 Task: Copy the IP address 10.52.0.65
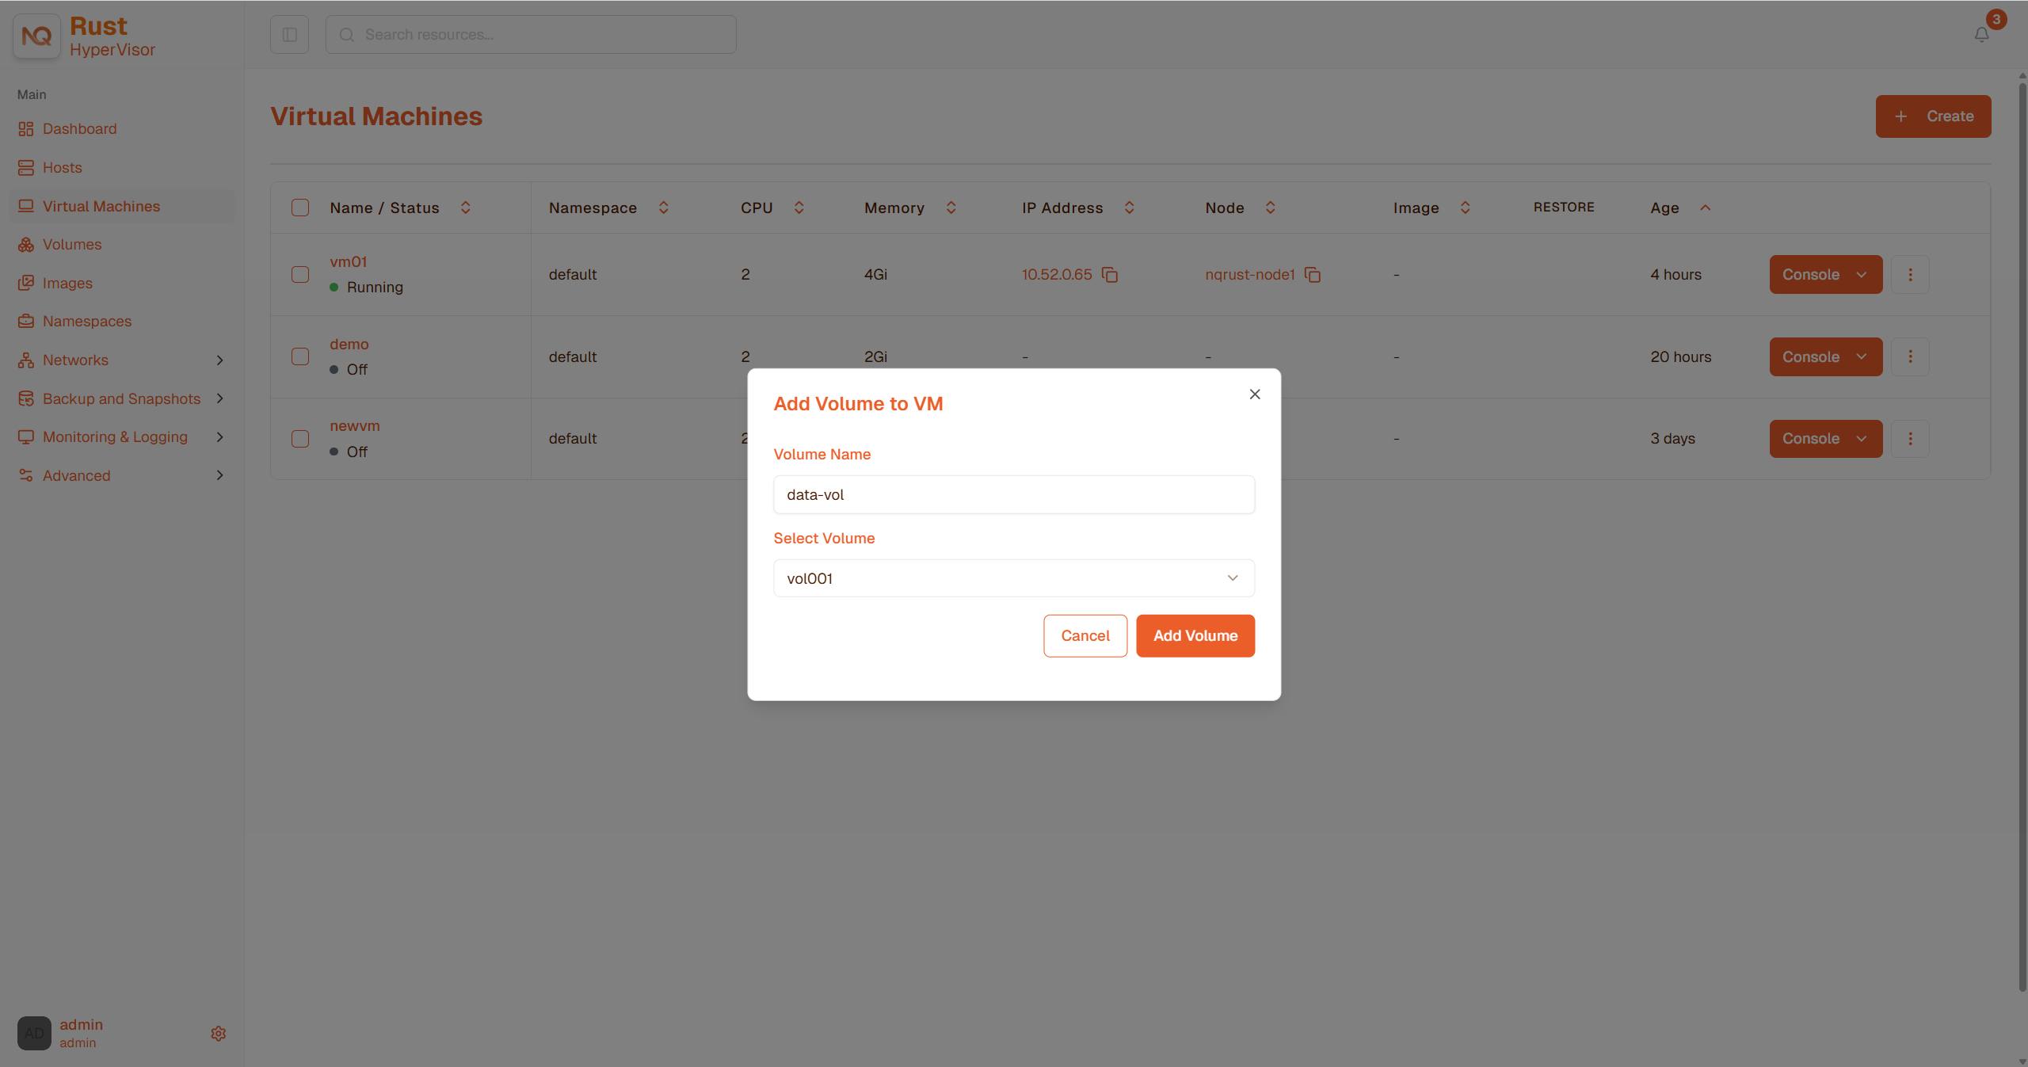click(x=1110, y=275)
